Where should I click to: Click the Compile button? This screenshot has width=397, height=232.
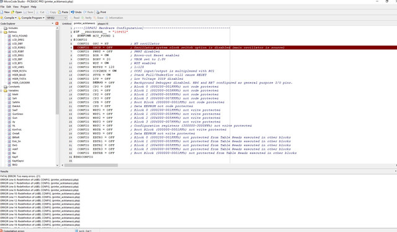tap(7, 18)
